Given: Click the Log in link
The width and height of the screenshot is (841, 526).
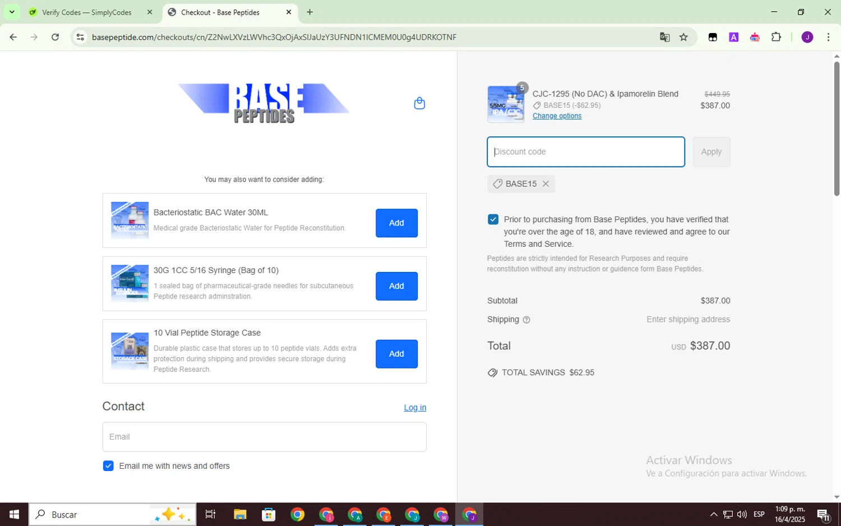Looking at the screenshot, I should (415, 408).
